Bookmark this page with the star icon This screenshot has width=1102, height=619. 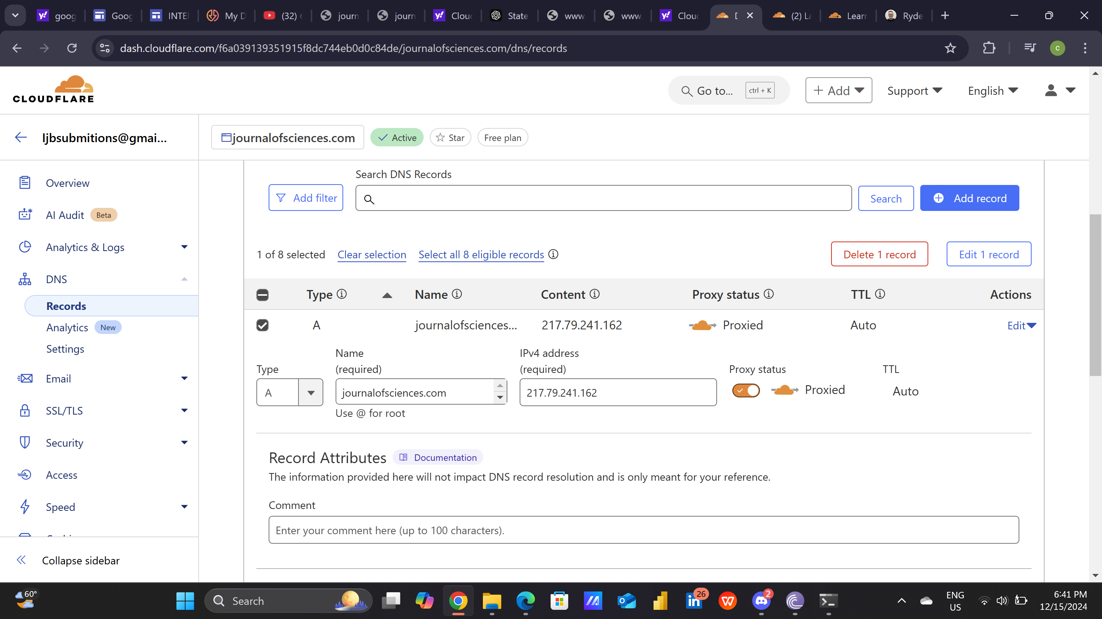pos(950,48)
